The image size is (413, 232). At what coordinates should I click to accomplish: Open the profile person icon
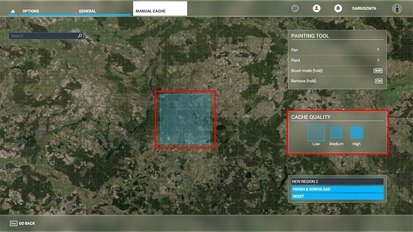(x=316, y=9)
